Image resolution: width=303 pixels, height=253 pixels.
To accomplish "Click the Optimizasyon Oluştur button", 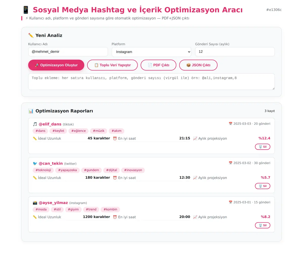I will coord(56,65).
